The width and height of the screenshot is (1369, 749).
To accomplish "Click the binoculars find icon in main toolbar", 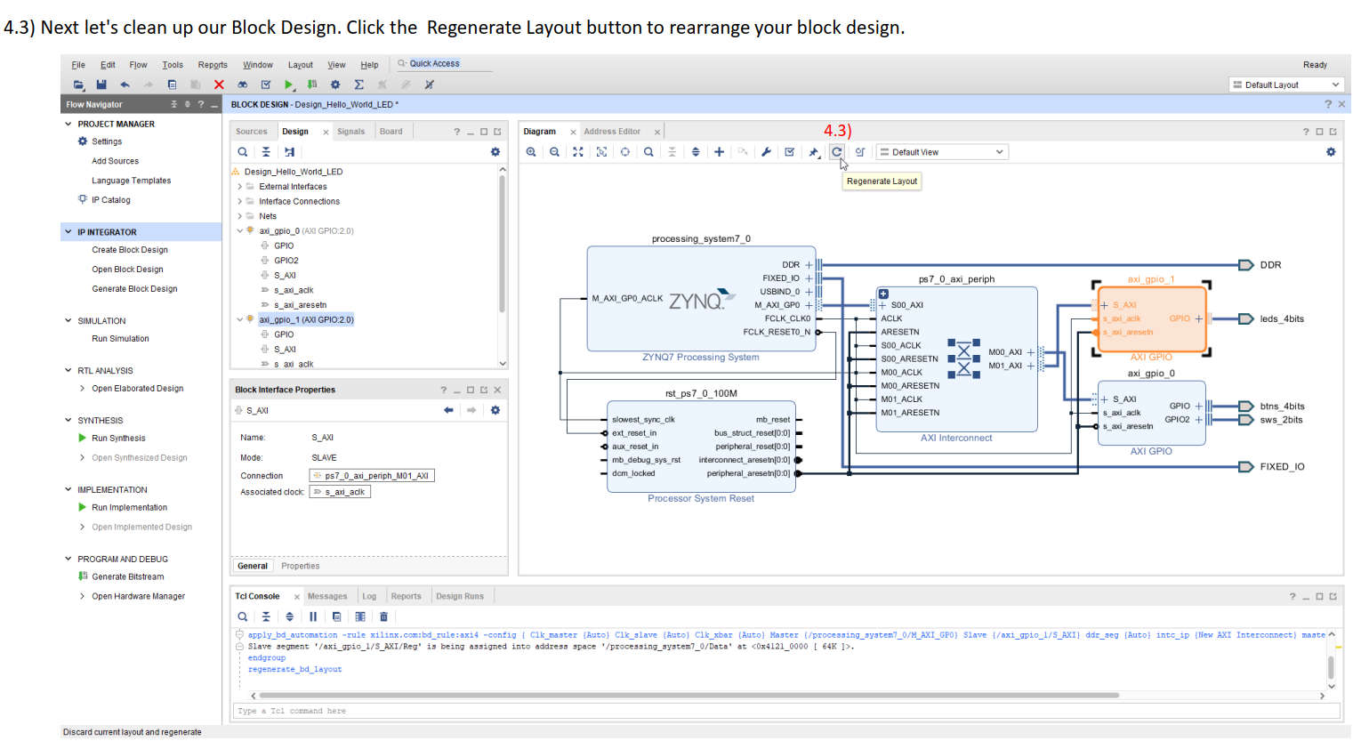I will pos(242,85).
